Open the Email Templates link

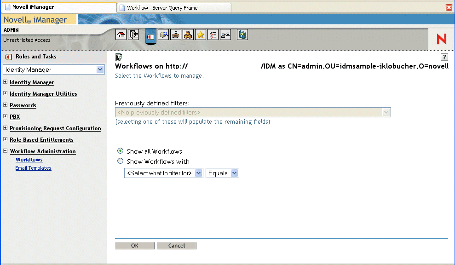click(33, 168)
